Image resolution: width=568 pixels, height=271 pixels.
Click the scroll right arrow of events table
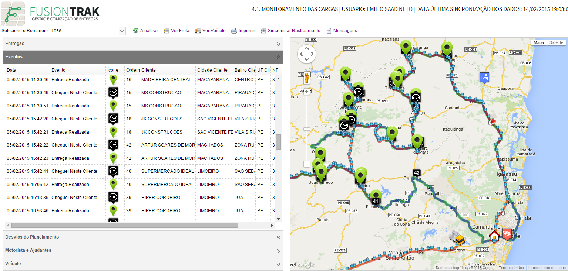click(x=272, y=225)
